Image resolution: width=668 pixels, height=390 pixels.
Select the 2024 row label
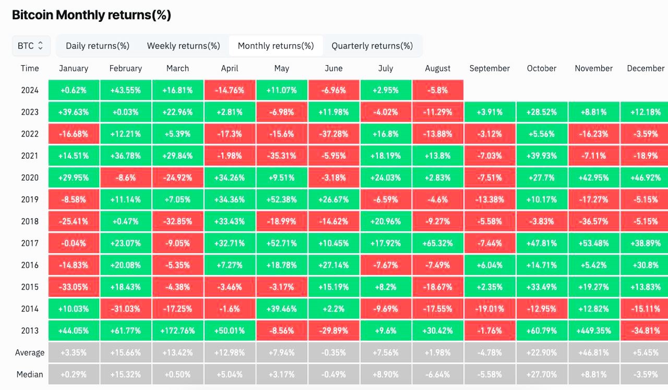pos(30,90)
